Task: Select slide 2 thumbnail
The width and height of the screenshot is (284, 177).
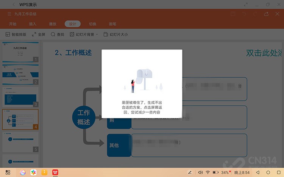Action: (x=20, y=74)
